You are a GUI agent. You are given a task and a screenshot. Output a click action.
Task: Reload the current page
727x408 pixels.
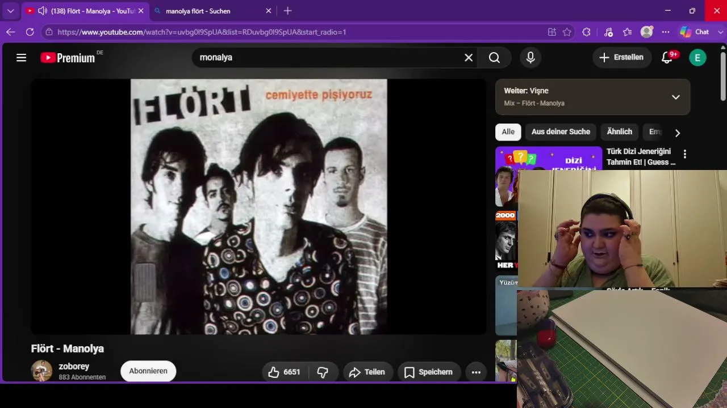coord(30,32)
